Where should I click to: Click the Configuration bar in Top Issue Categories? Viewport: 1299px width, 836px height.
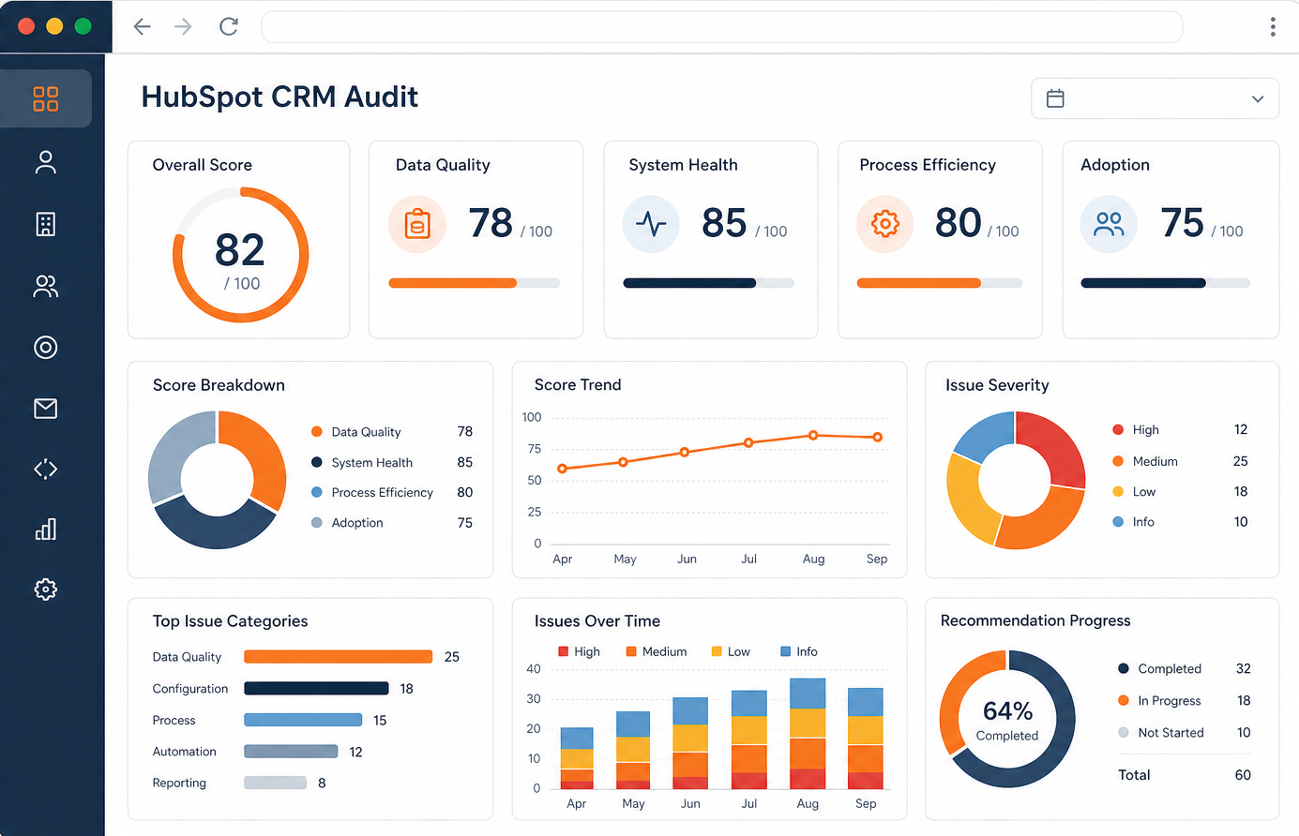pyautogui.click(x=316, y=689)
